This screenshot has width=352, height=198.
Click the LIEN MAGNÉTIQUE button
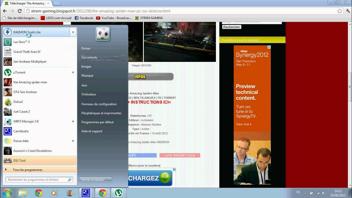[180, 155]
